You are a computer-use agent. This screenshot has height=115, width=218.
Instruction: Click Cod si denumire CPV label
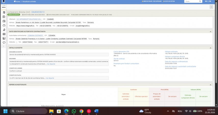[121, 52]
